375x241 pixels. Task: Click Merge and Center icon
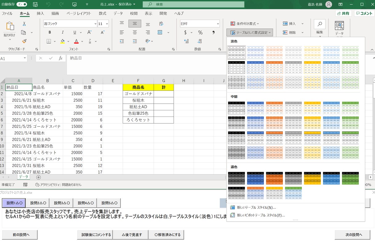[160, 32]
